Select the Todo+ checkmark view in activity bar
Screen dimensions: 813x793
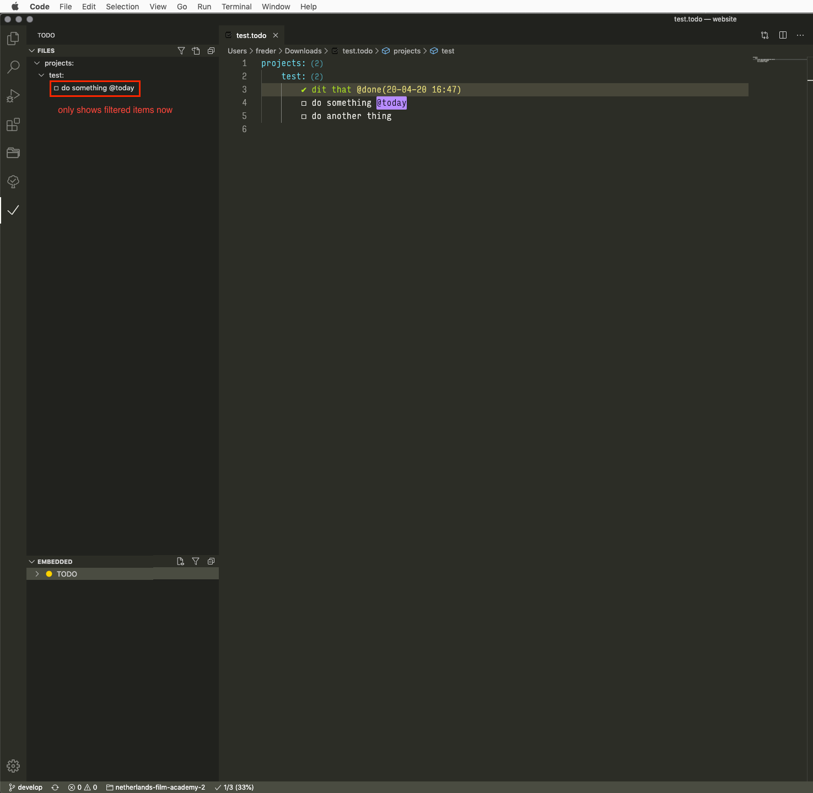(13, 210)
